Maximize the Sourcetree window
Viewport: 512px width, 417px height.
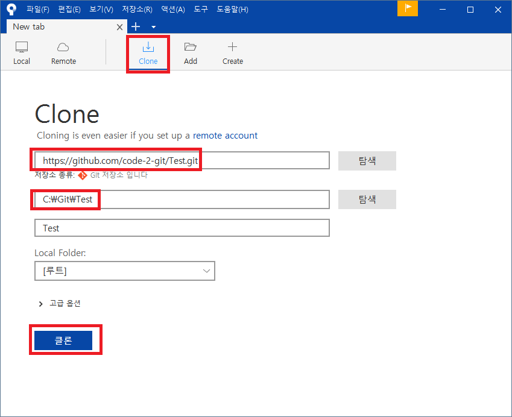coord(470,10)
